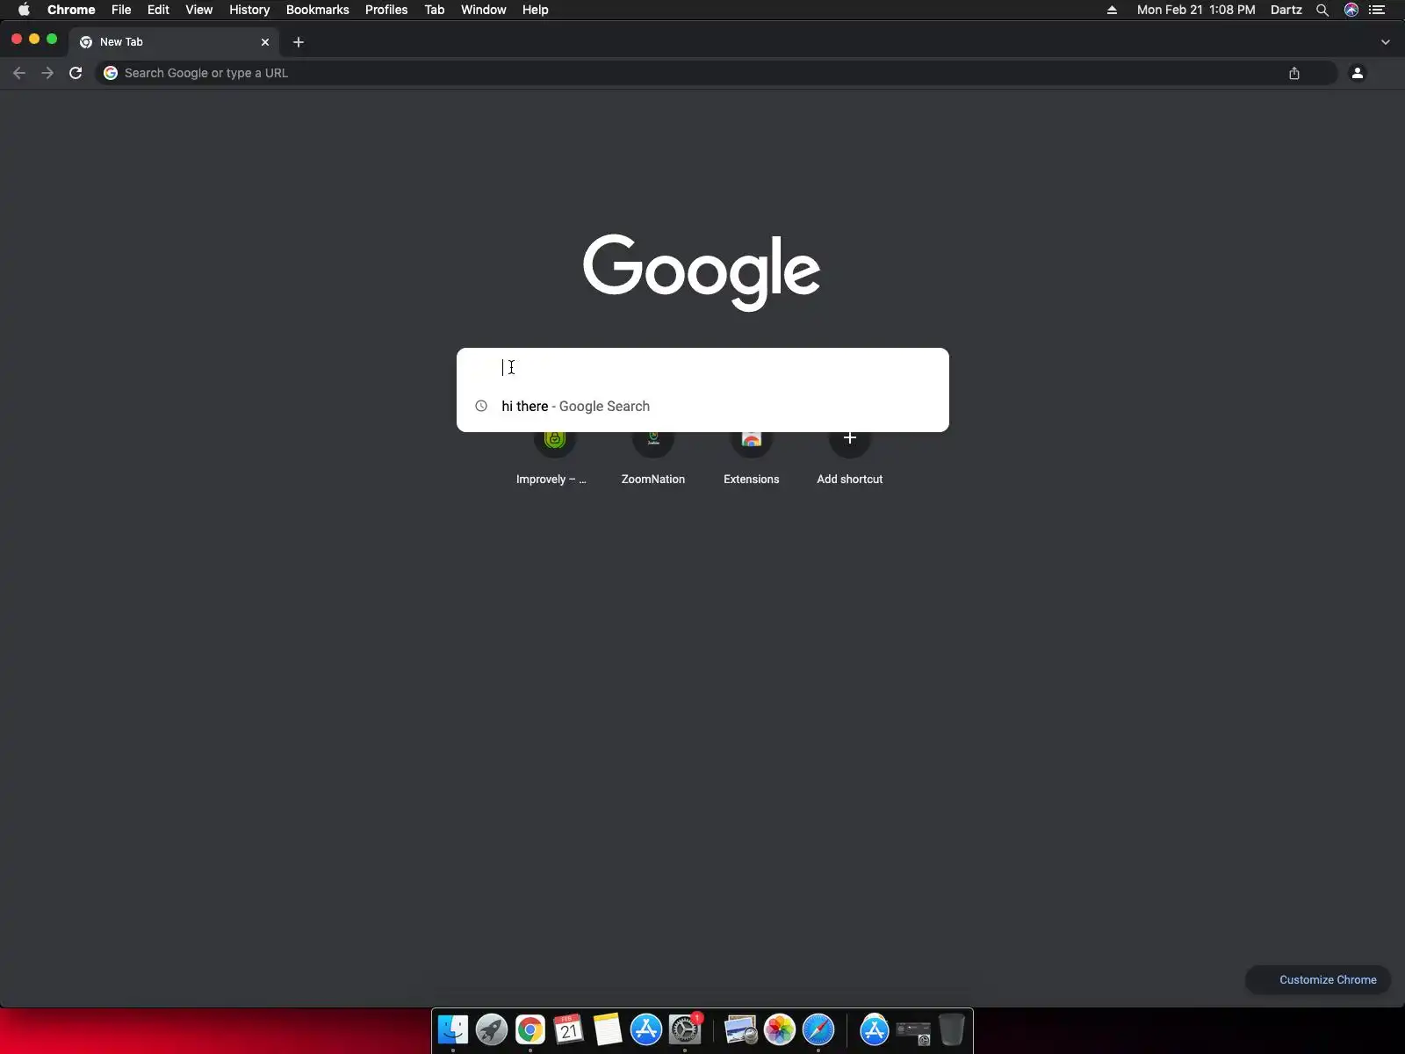The height and width of the screenshot is (1054, 1405).
Task: Open the File menu
Action: point(121,10)
